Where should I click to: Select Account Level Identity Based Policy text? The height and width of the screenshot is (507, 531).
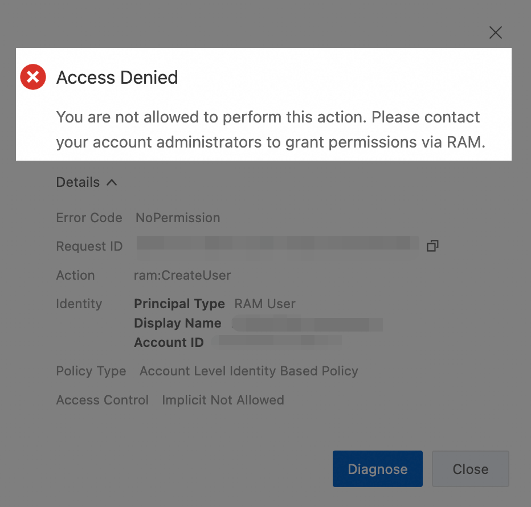[x=249, y=371]
